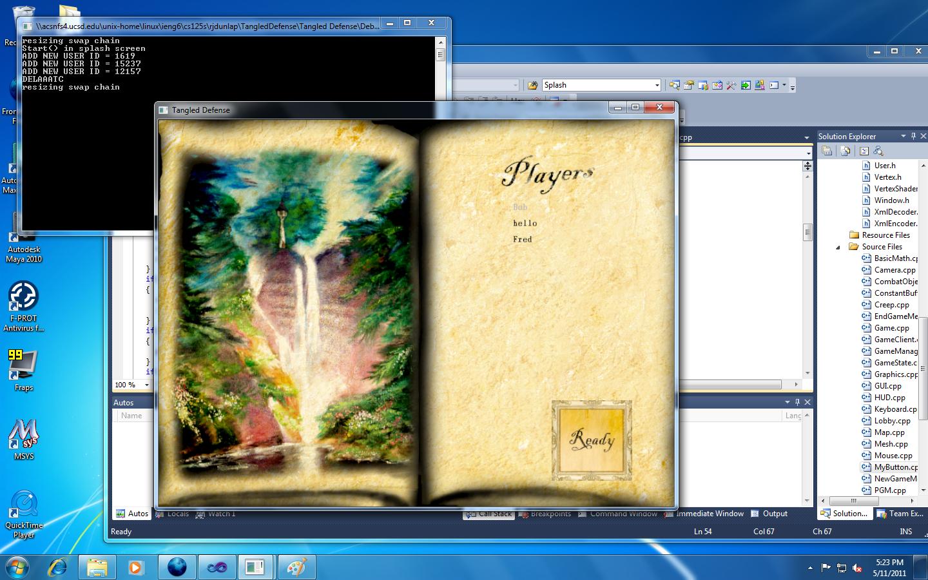The image size is (928, 580).
Task: Click the code editor vertical scrollbar thumb
Action: point(807,231)
